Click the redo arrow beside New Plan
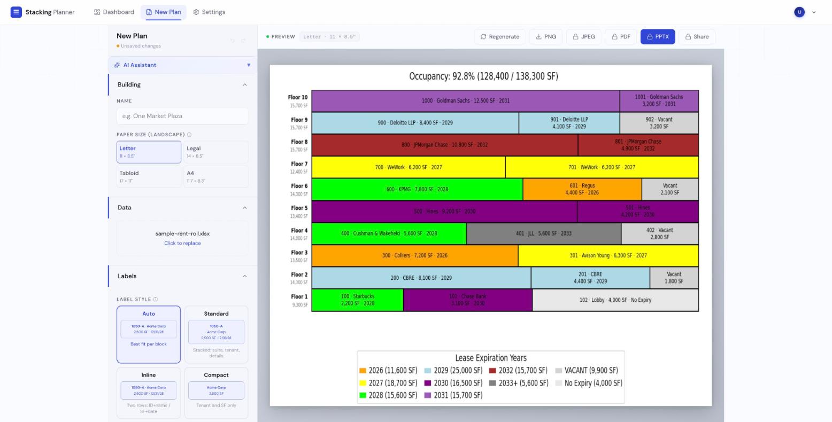The image size is (832, 422). click(x=243, y=41)
